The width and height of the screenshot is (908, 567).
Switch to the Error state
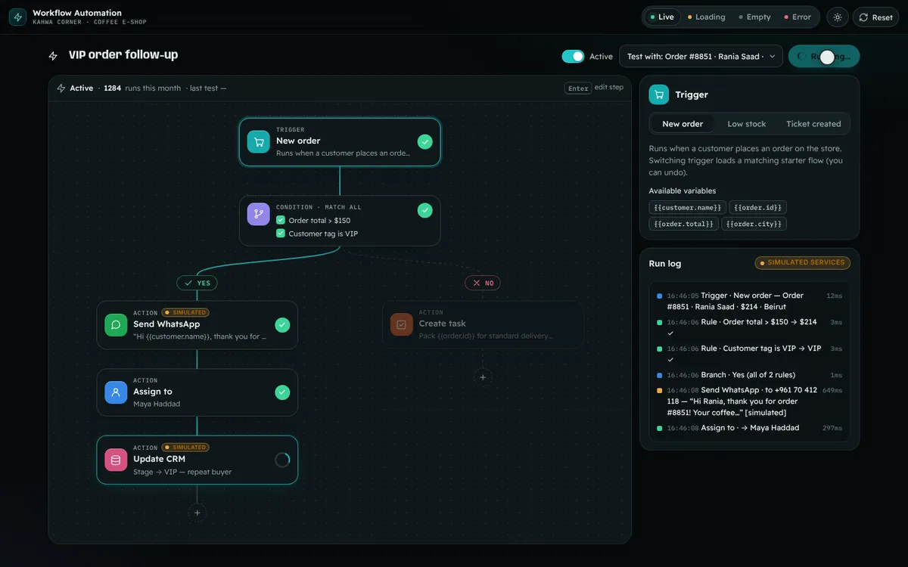tap(797, 17)
